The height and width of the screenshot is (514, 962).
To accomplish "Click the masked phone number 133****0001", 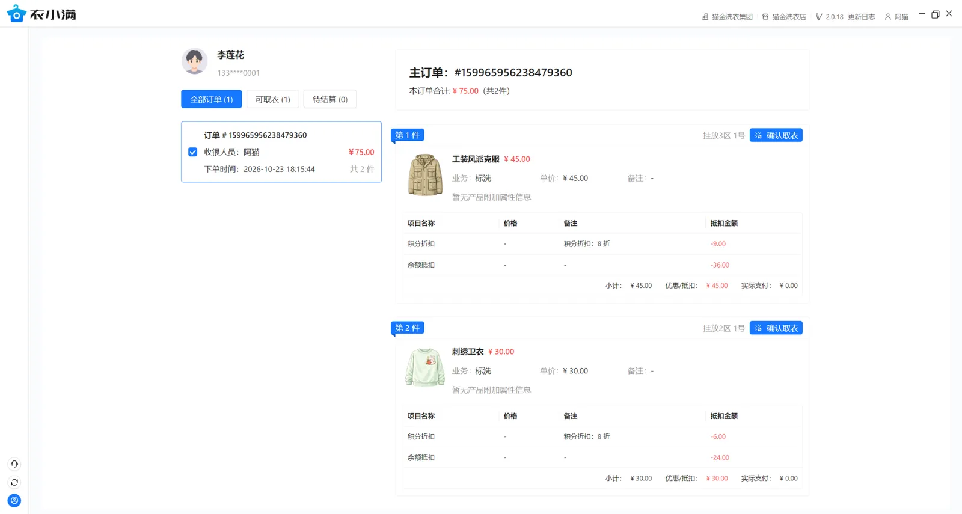I will (239, 73).
